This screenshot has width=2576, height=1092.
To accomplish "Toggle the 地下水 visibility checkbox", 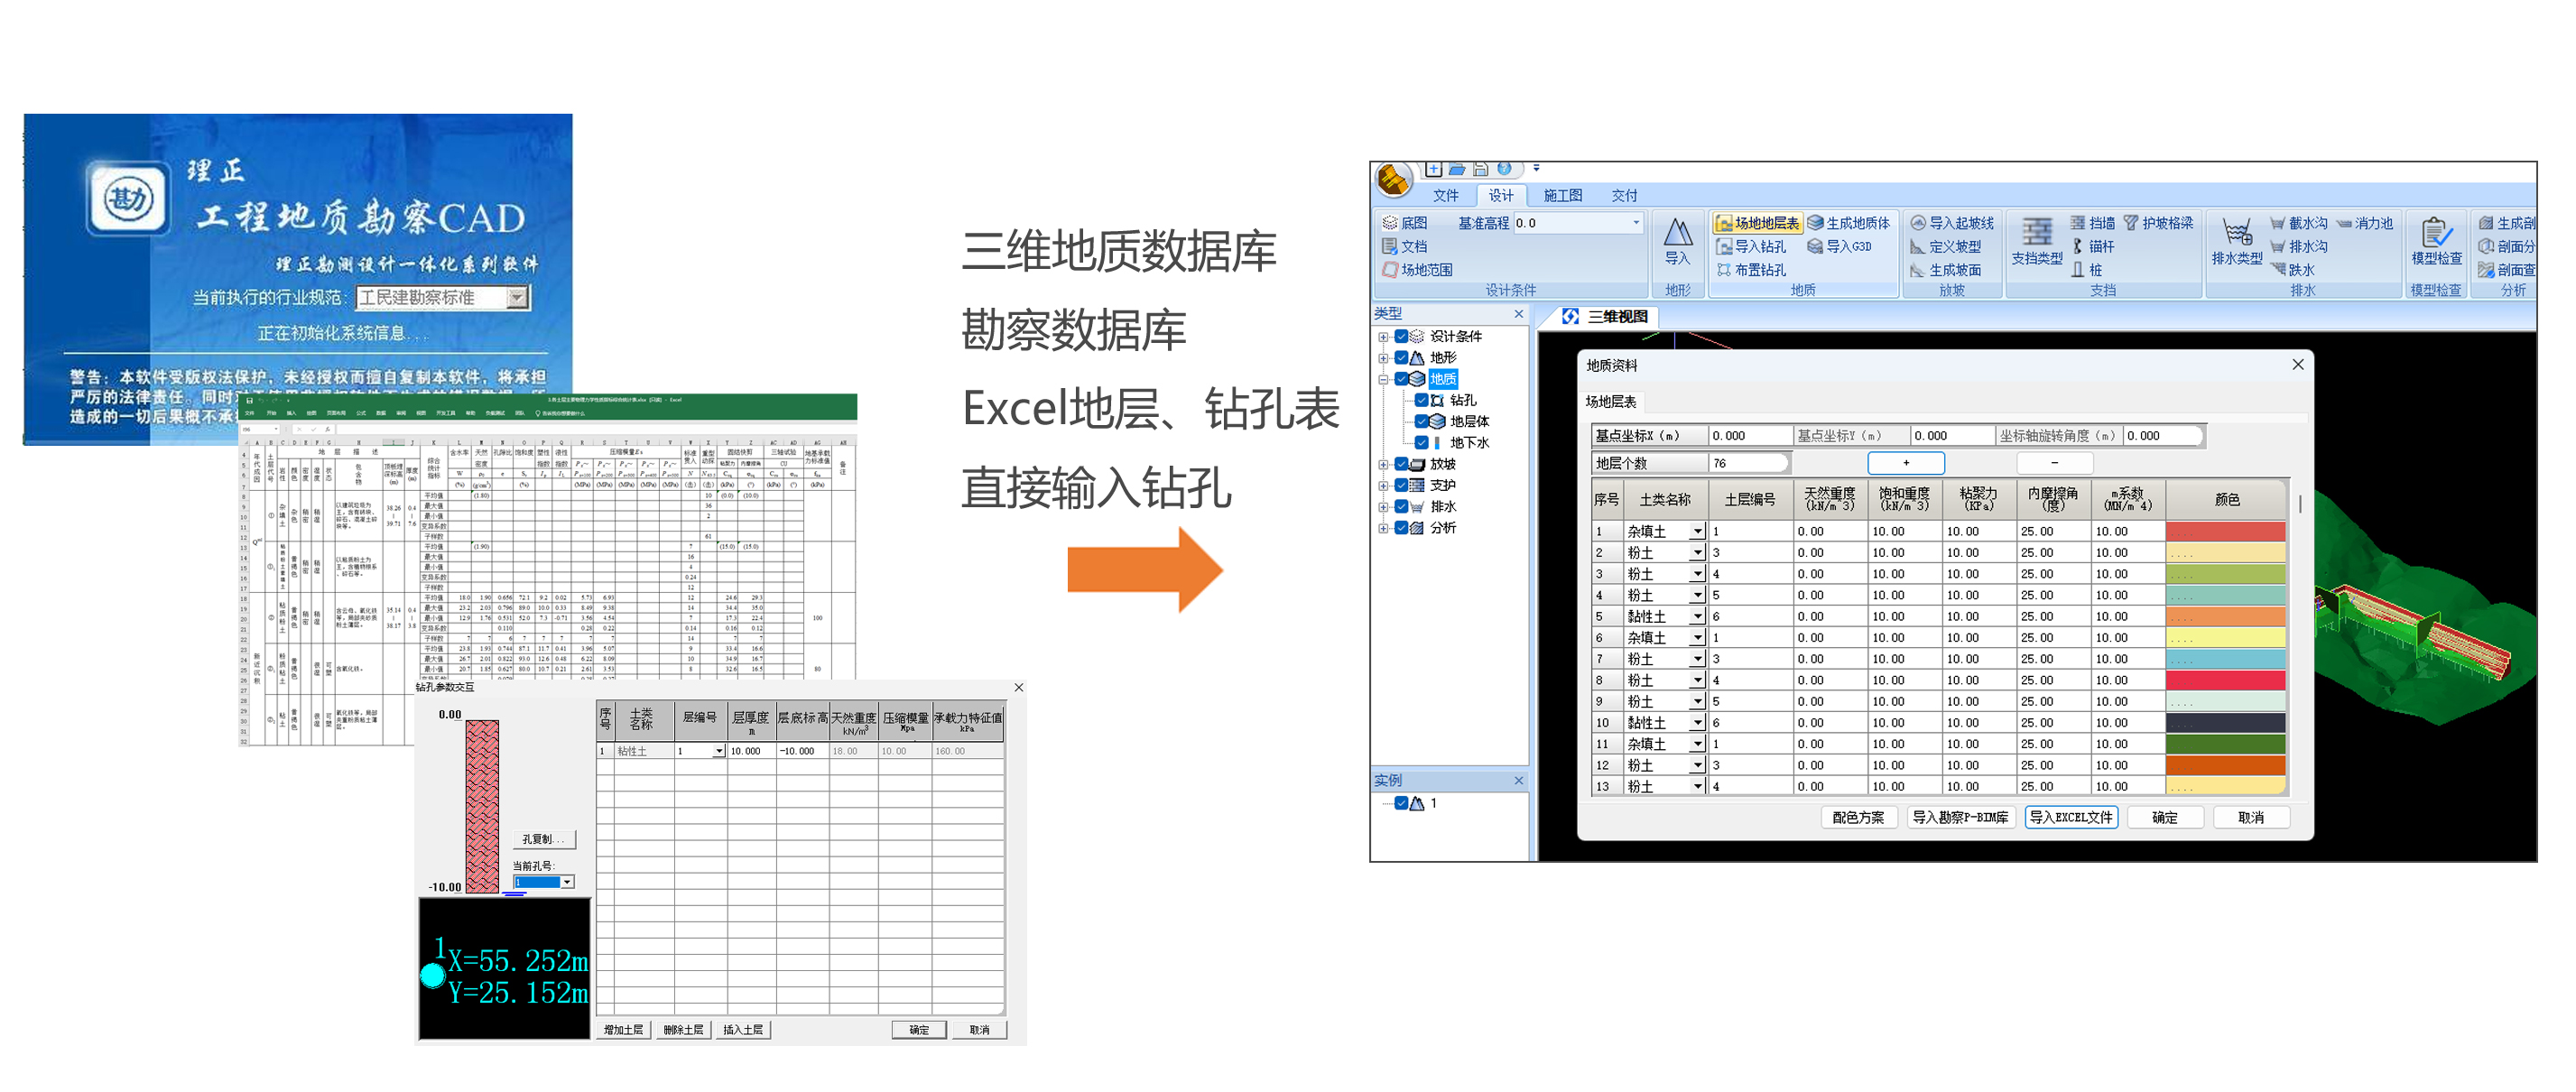I will [x=1421, y=443].
